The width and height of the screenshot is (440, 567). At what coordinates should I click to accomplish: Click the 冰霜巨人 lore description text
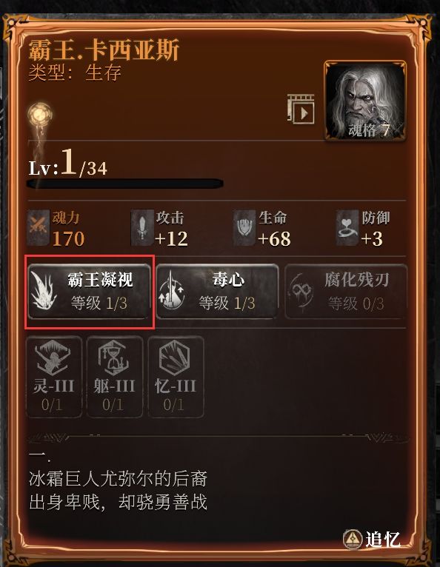point(118,490)
